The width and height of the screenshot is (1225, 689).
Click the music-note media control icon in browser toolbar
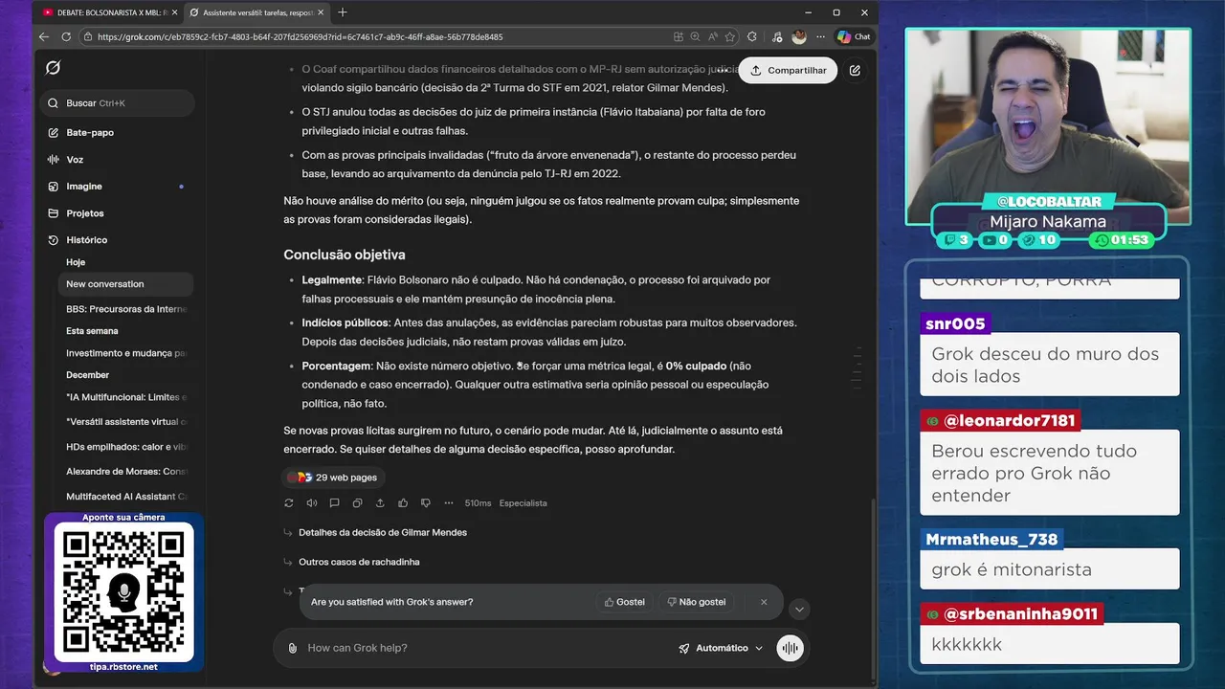775,36
